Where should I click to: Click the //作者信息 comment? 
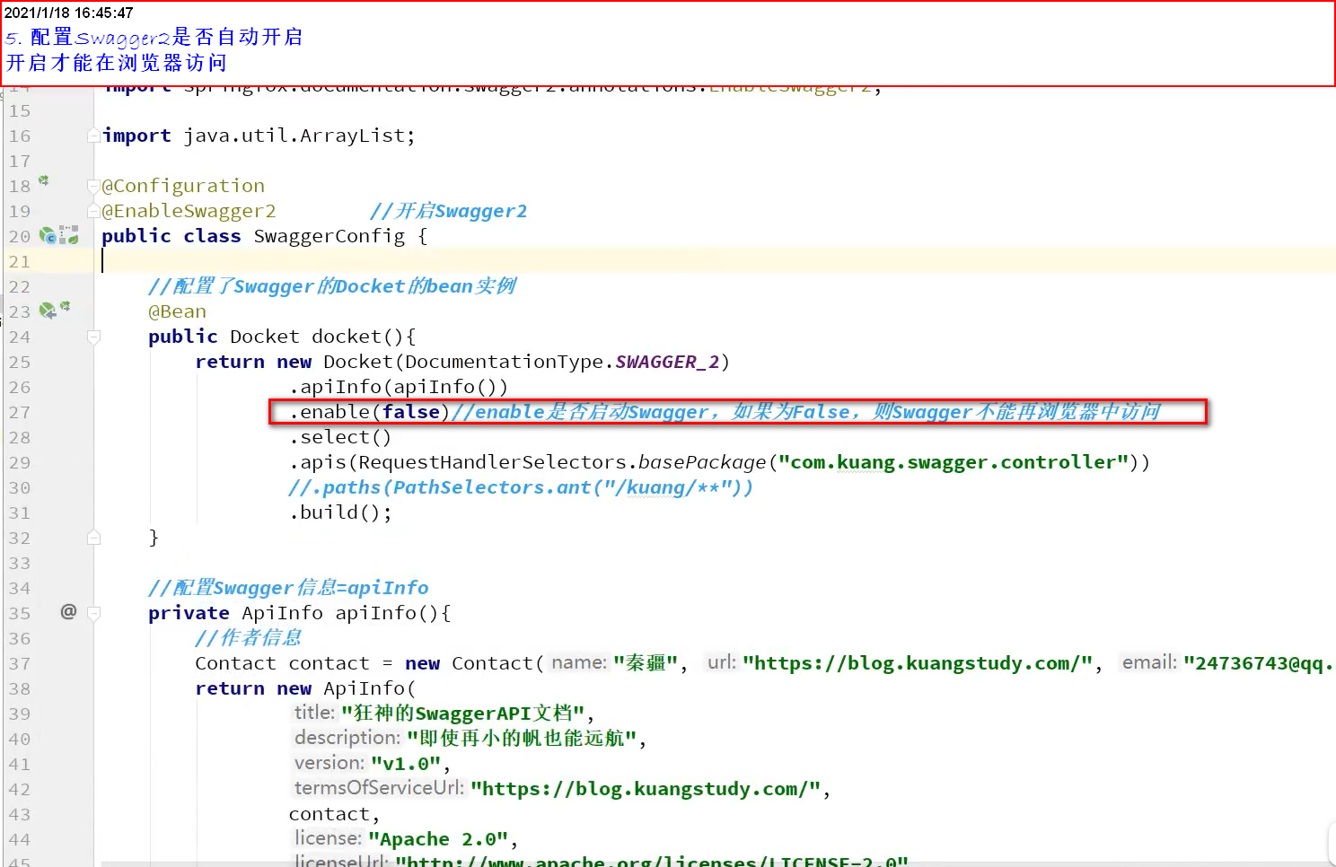click(248, 638)
